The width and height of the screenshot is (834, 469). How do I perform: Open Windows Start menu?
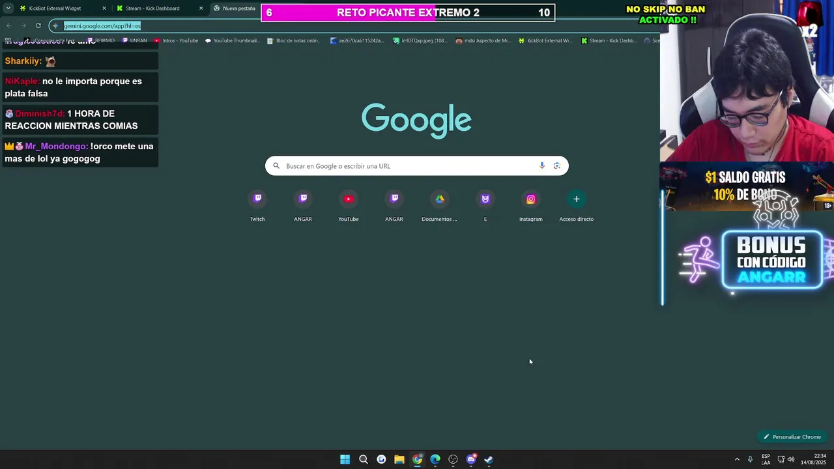345,459
